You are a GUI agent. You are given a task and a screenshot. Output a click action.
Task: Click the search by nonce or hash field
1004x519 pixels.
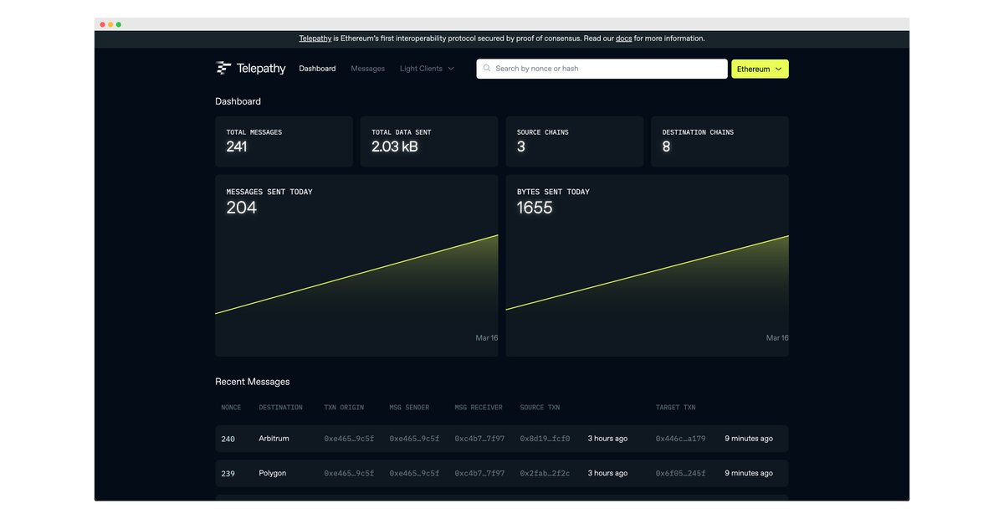pos(602,68)
